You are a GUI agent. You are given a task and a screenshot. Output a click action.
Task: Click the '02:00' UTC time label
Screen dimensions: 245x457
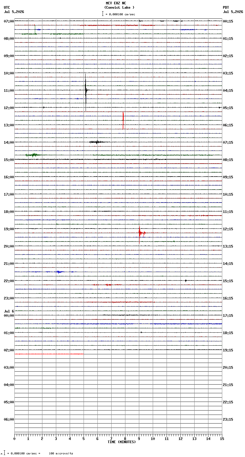9,350
